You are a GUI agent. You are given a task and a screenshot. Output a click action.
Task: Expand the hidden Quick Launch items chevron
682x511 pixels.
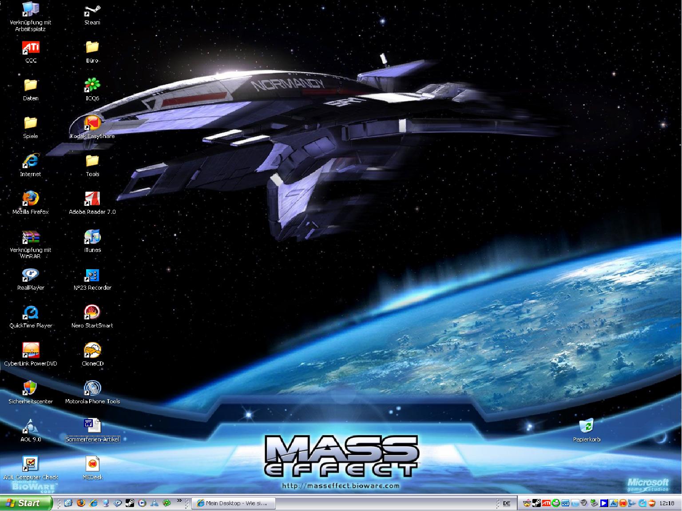[179, 501]
